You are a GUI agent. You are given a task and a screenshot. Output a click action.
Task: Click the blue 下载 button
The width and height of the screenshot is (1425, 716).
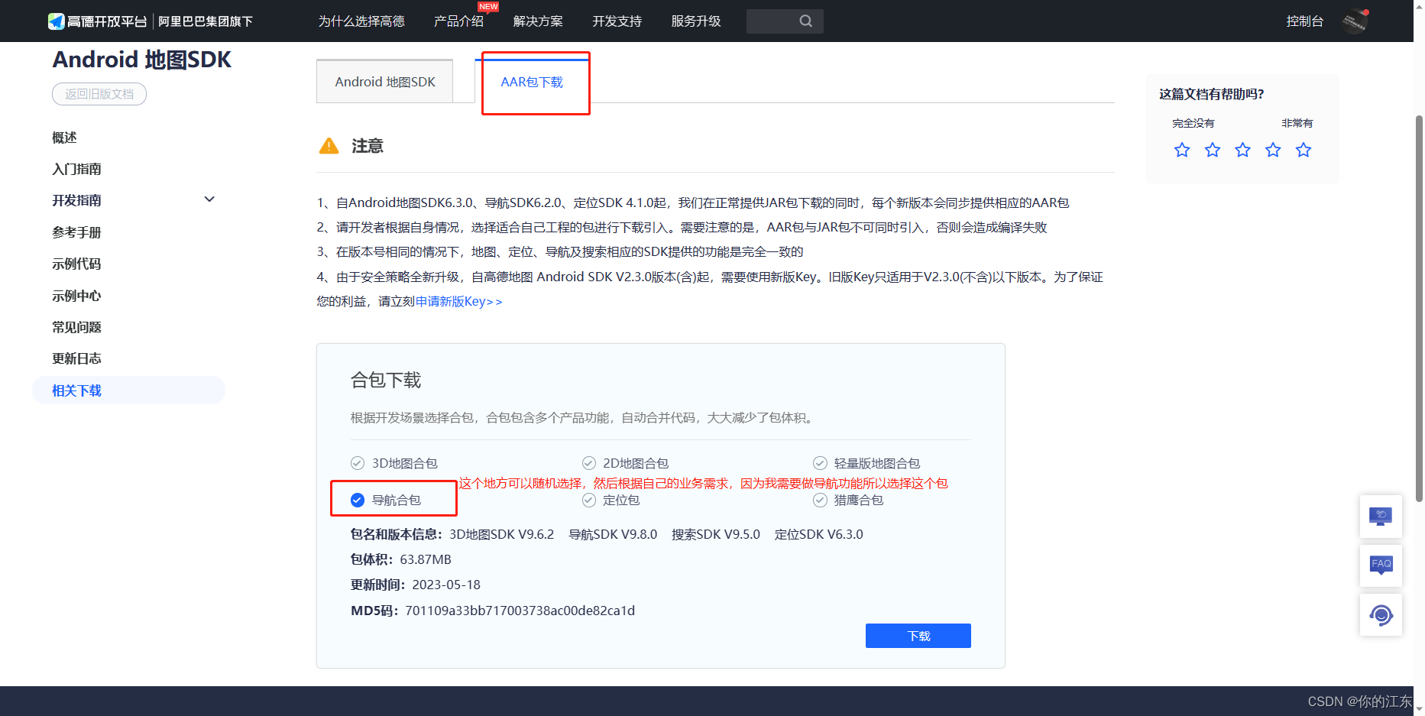[918, 636]
